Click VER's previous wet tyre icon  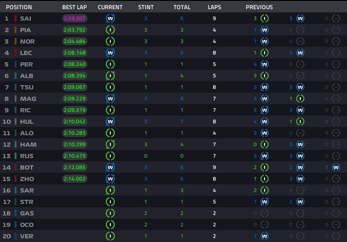point(265,236)
